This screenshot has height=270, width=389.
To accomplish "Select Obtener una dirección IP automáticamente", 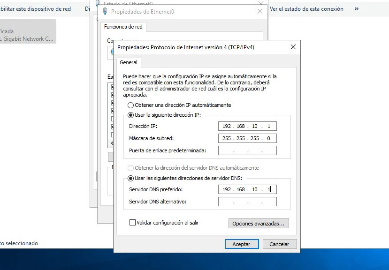I will click(x=131, y=105).
